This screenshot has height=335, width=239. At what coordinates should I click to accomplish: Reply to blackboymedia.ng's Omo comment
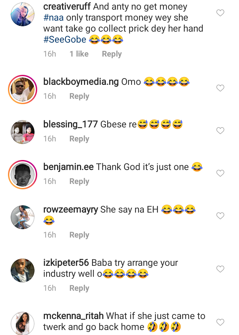coord(79,96)
